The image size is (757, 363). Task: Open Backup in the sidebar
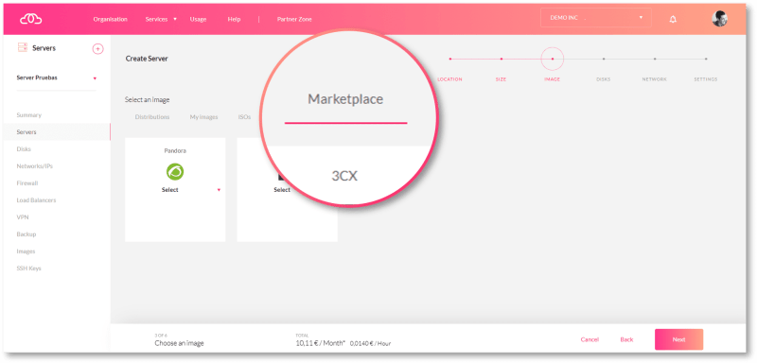coord(26,234)
